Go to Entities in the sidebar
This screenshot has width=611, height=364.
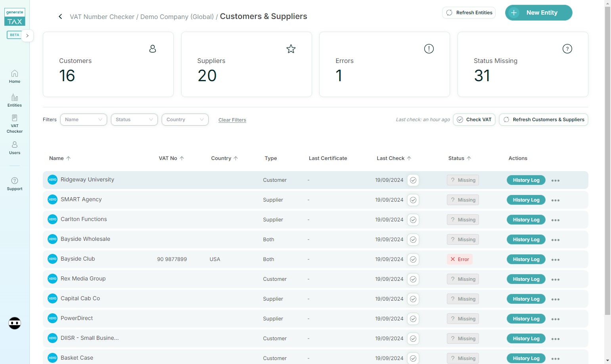point(15,100)
